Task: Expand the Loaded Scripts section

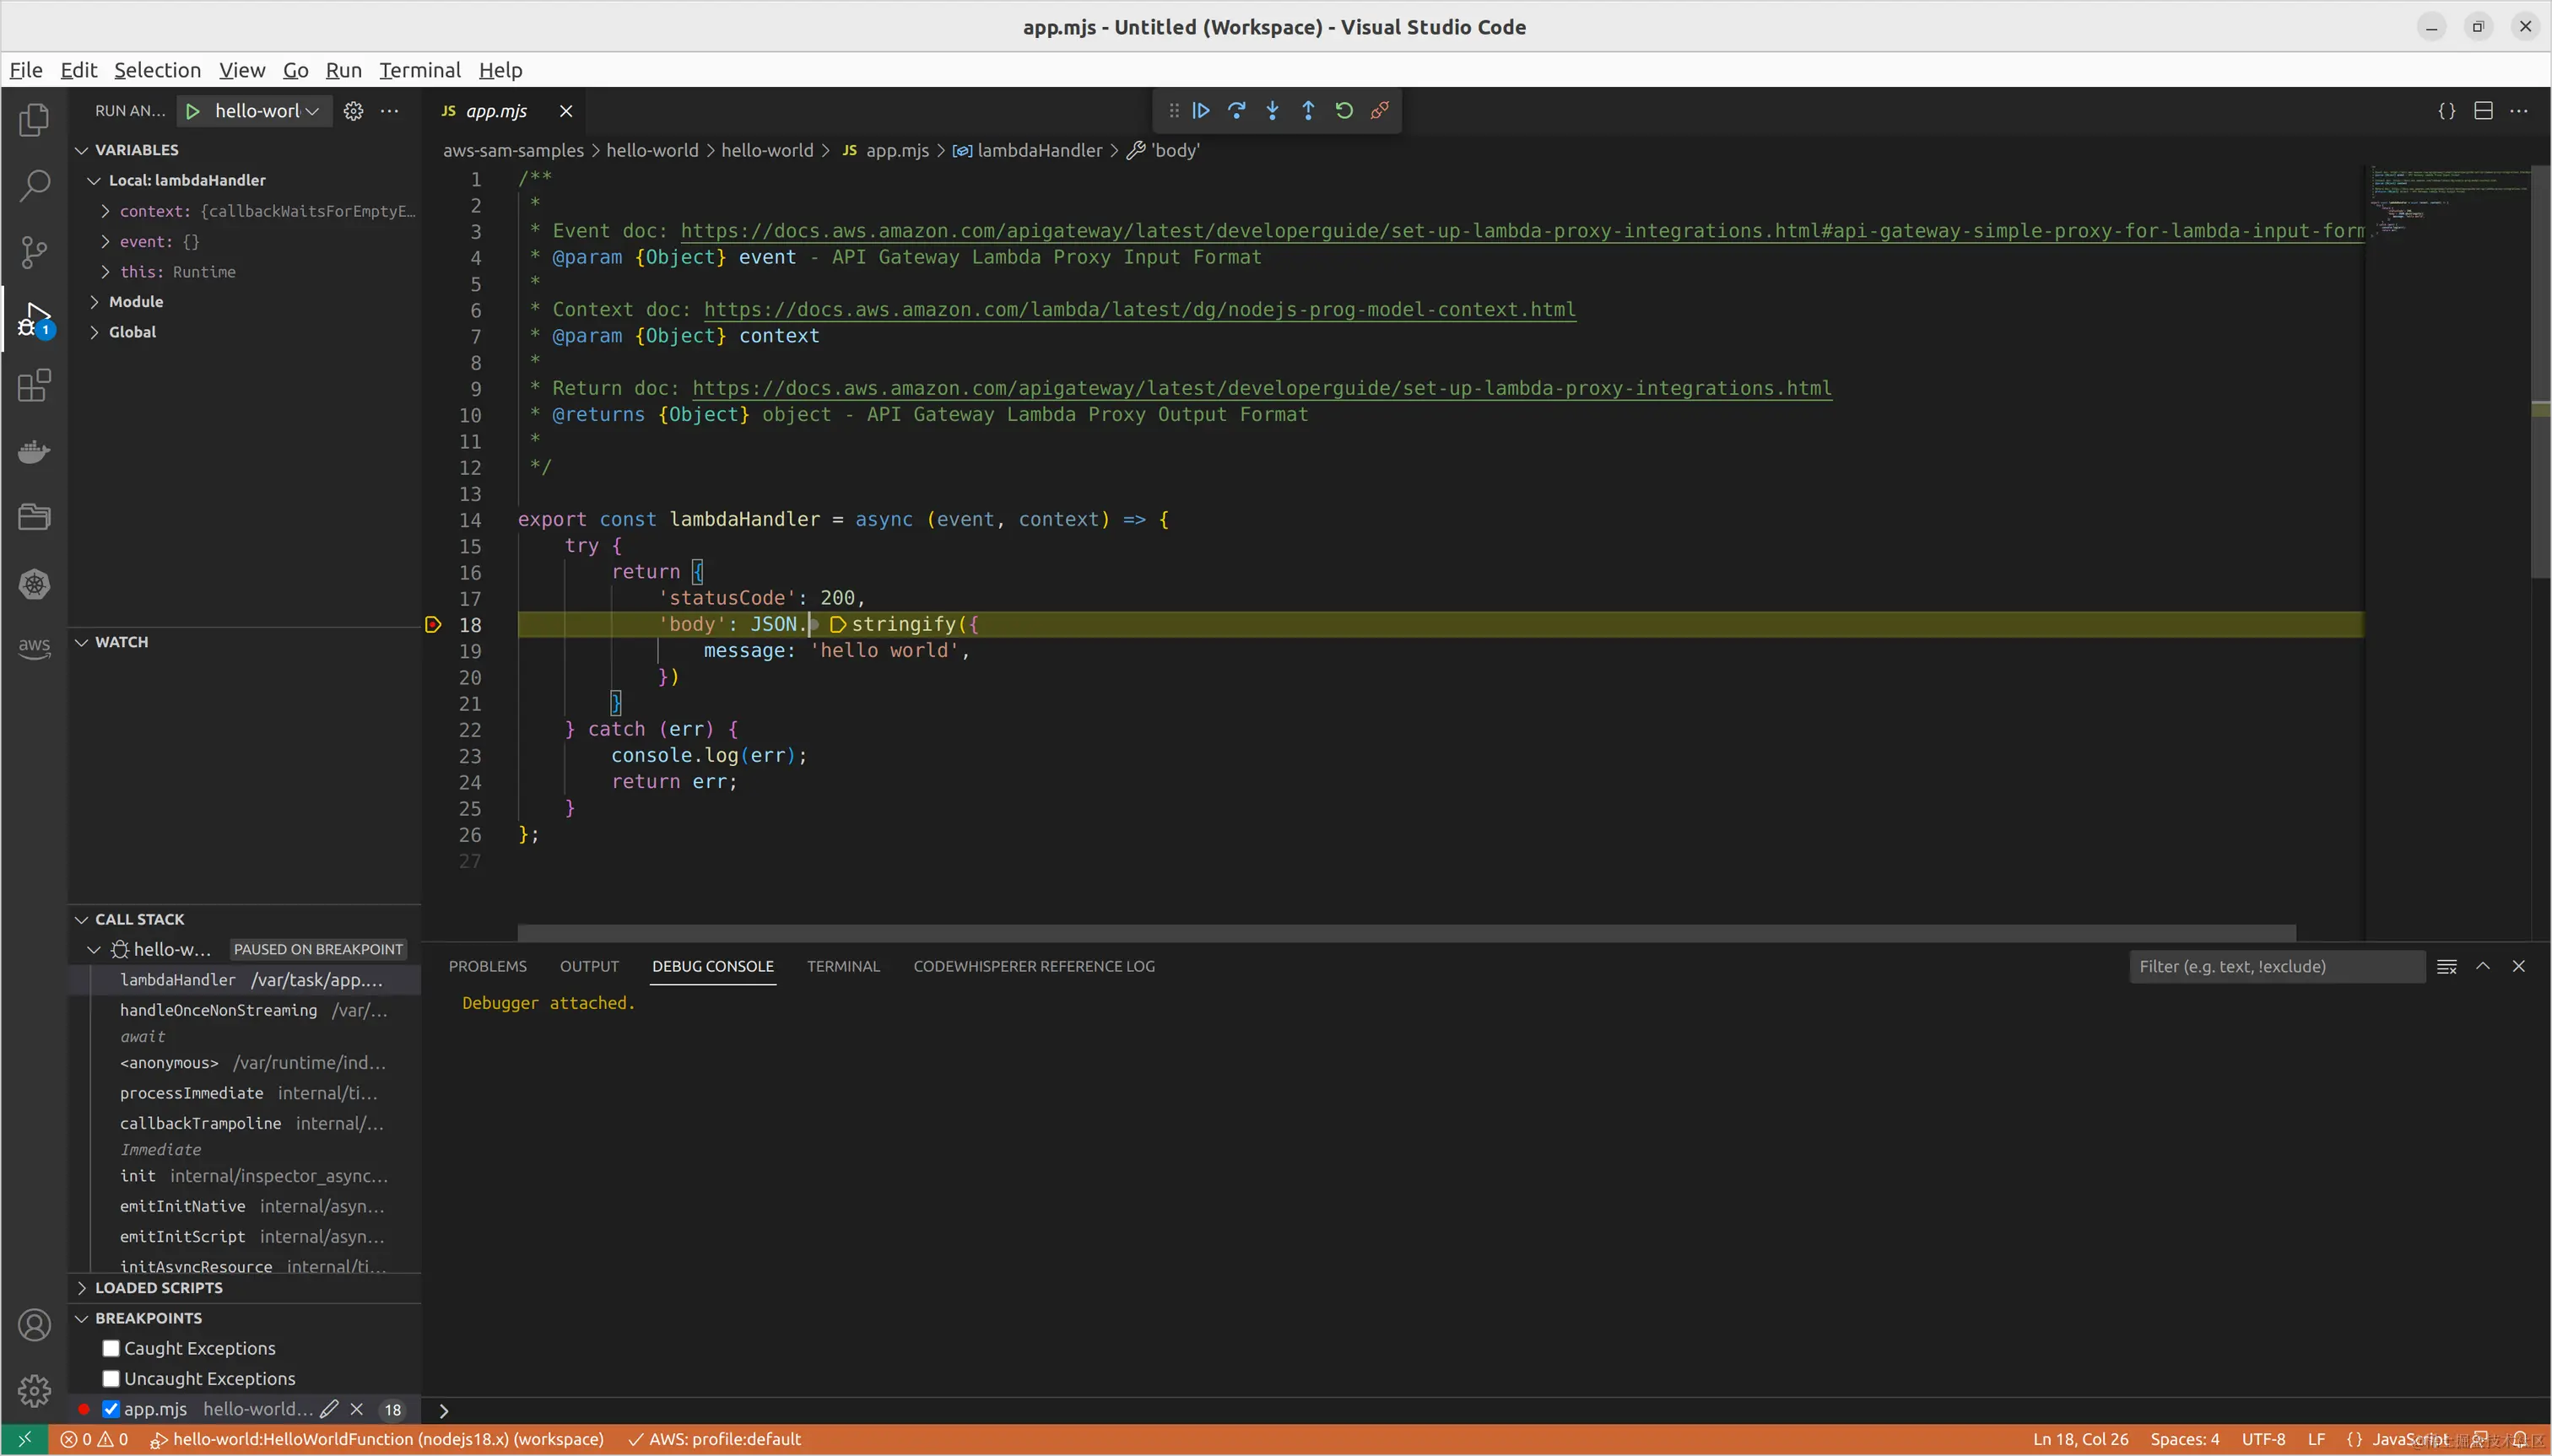Action: [x=158, y=1288]
